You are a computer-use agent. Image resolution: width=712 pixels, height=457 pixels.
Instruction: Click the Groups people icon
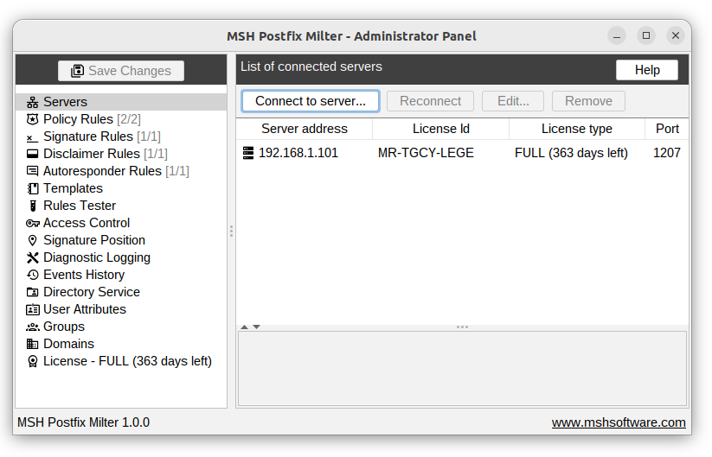coord(33,327)
